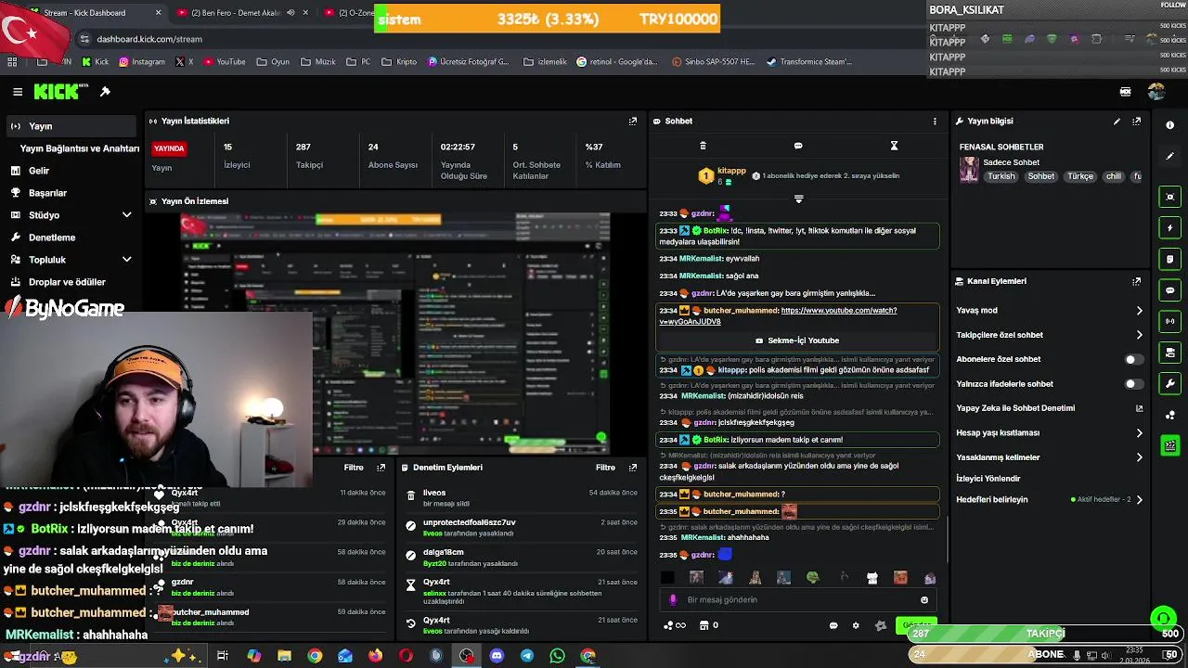Open the YouTube bookmark

tap(224, 62)
